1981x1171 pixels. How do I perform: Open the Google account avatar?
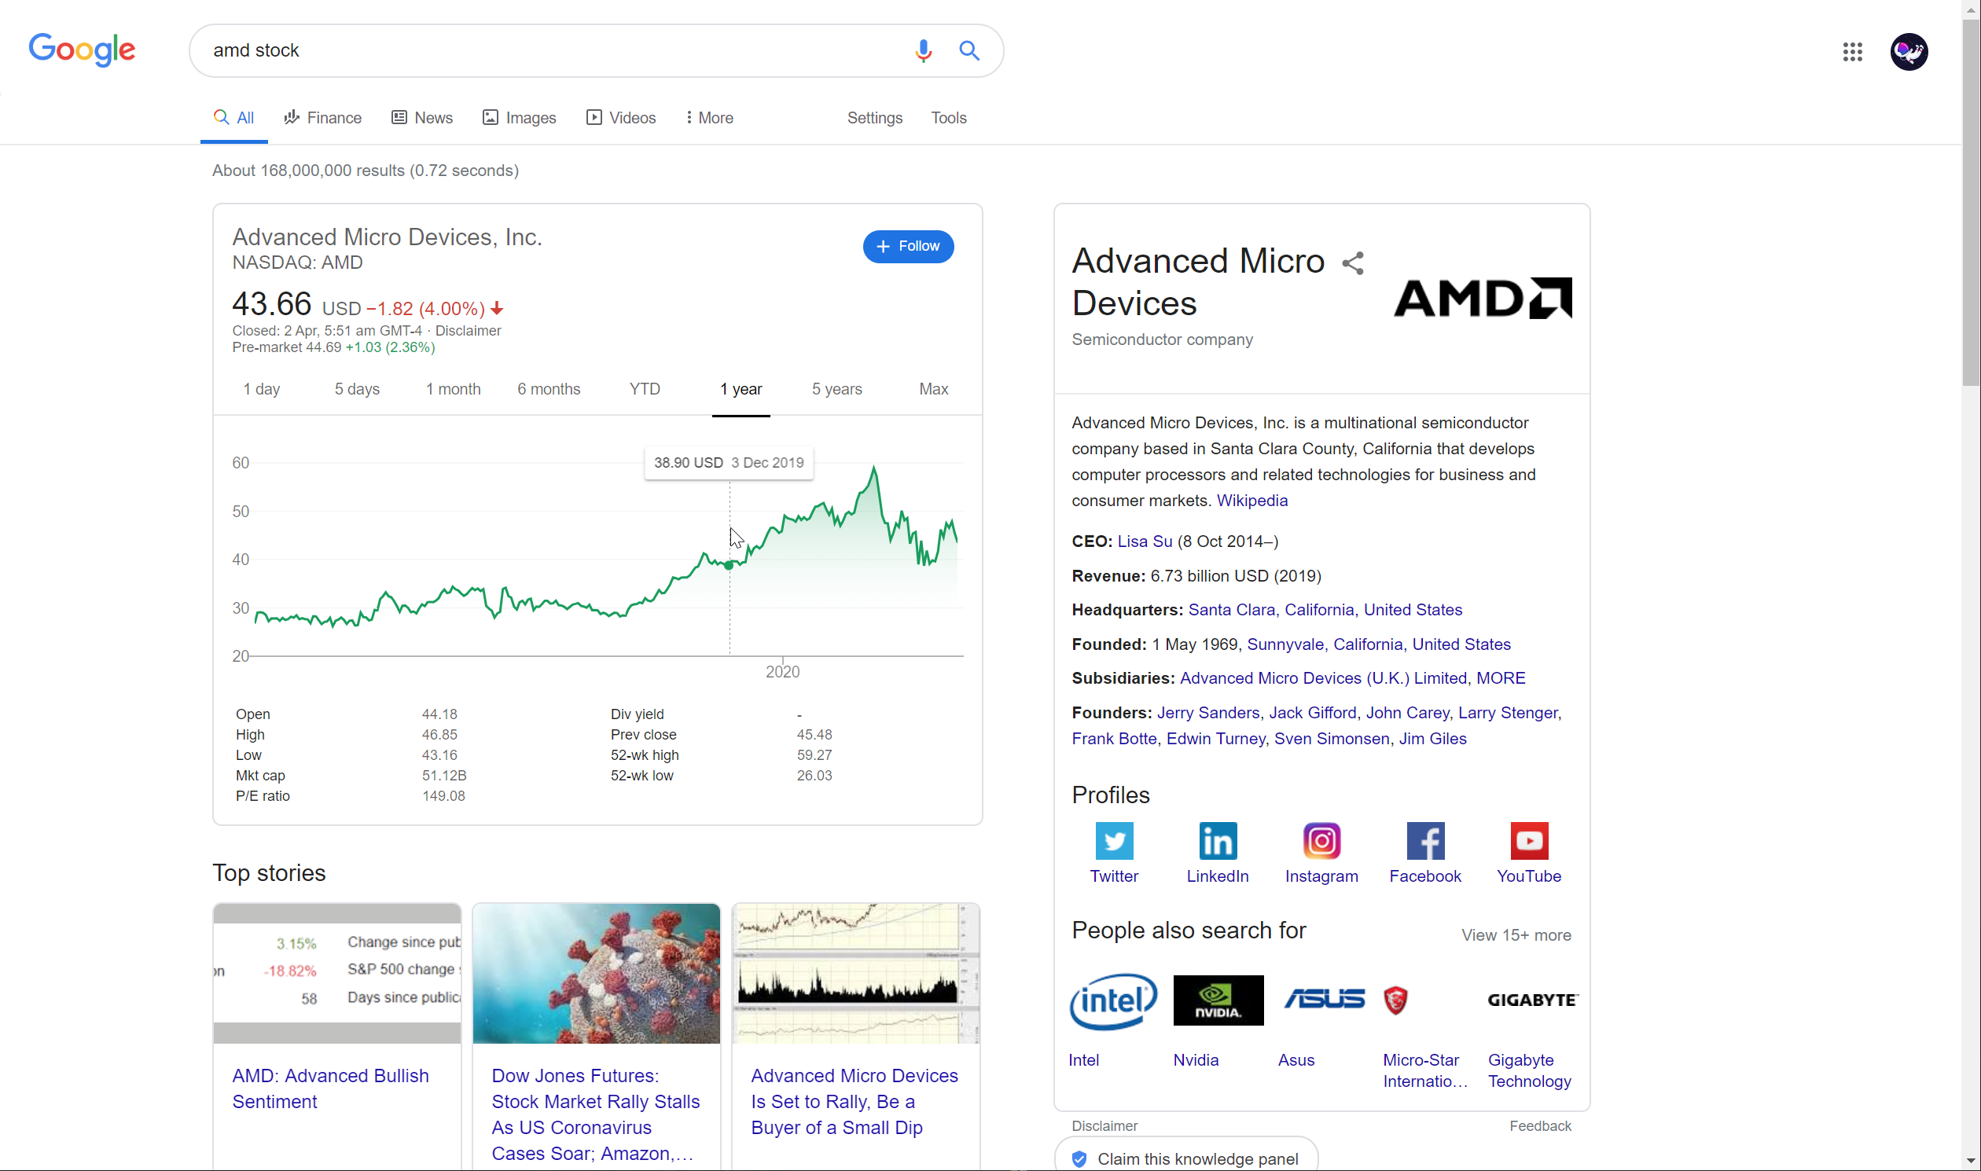1909,52
